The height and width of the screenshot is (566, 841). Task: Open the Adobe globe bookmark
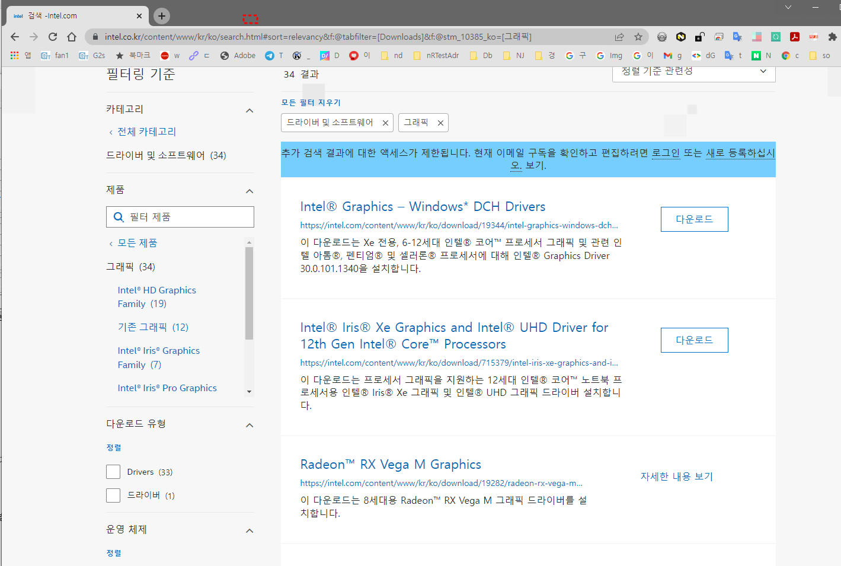click(238, 55)
